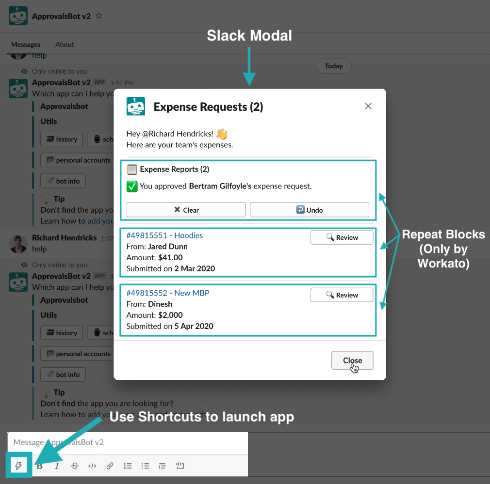Screen dimensions: 490x484
Task: Click the Close button in modal
Action: tap(352, 360)
